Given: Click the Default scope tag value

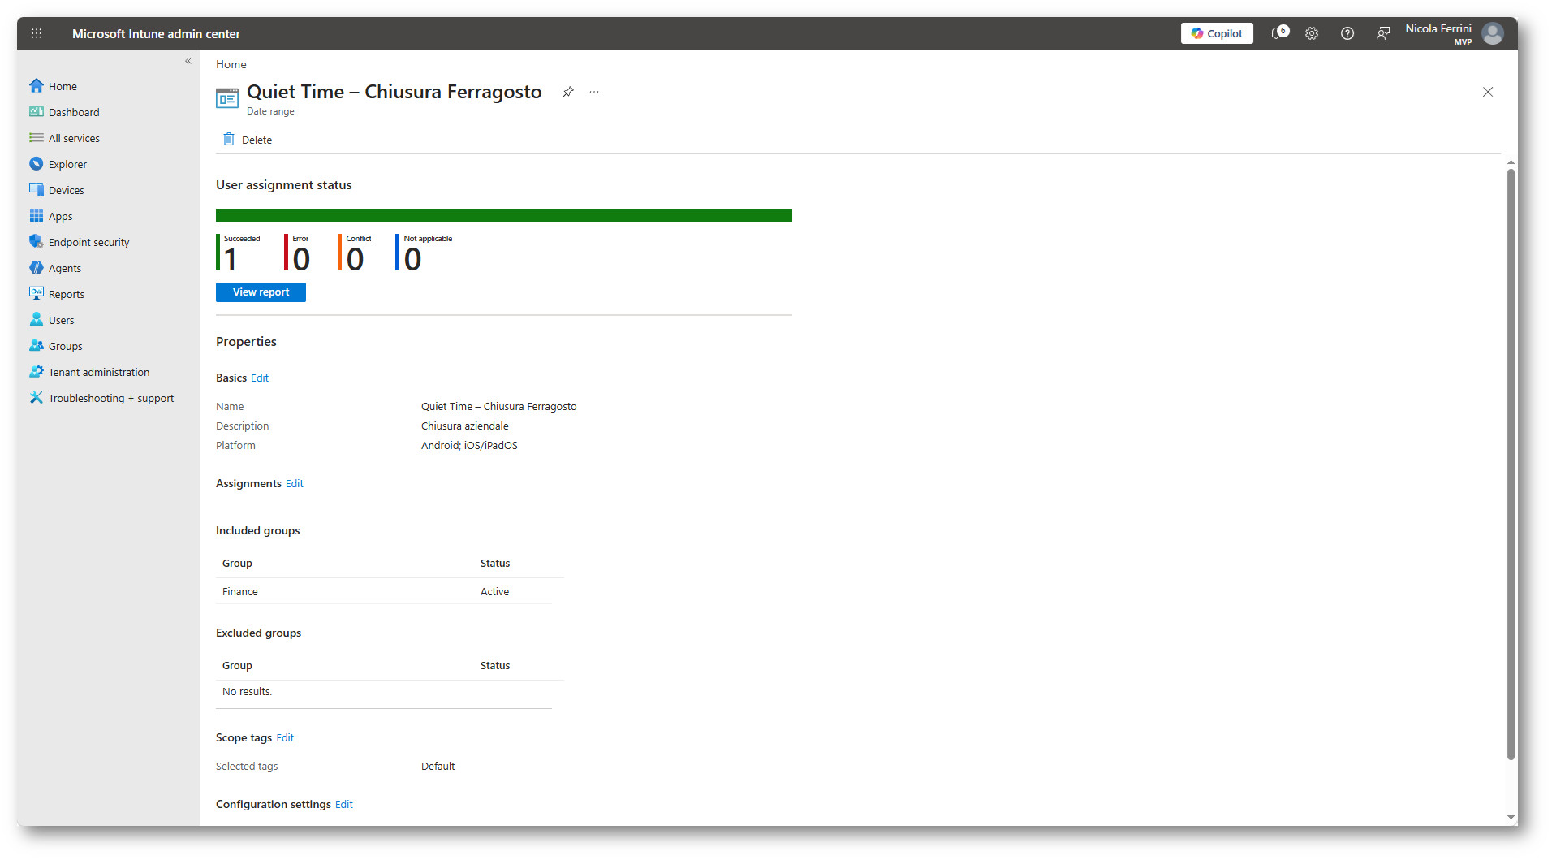Looking at the screenshot, I should click(438, 767).
